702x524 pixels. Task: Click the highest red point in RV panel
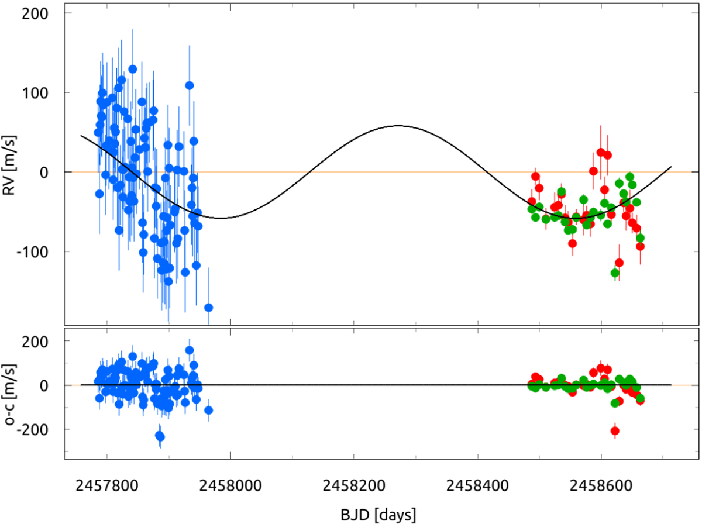click(x=601, y=152)
